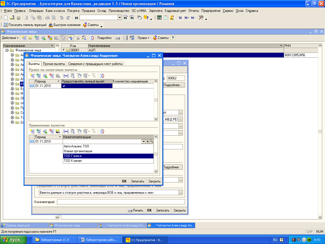Screen dimensions: 325x244
Task: Click OK in the deductions dialog
Action: 124,181
